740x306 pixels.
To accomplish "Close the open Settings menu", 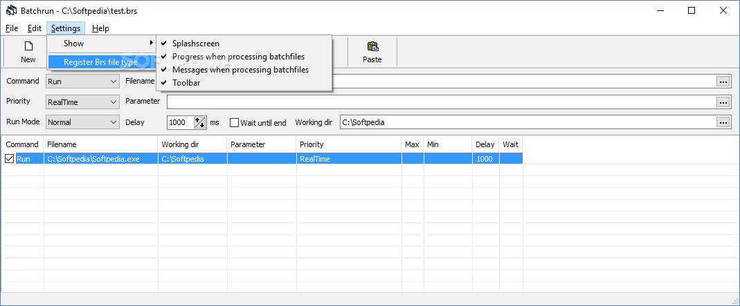I will tap(66, 28).
